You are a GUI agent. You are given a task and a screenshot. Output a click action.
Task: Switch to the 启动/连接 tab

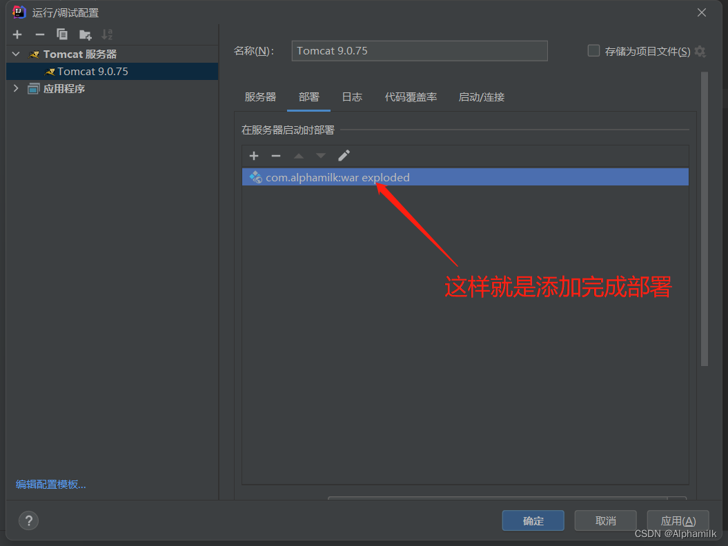[482, 97]
